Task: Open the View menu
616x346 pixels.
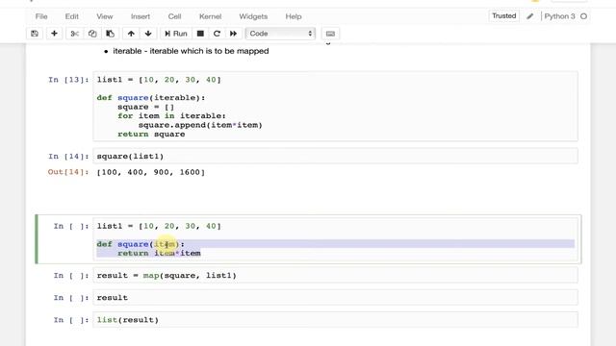Action: pos(105,16)
